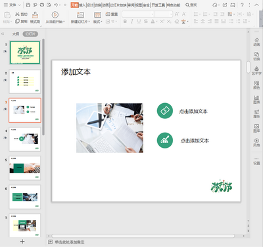263x247 pixels.
Task: Collapse the slide thumbnail pane
Action: pos(3,34)
